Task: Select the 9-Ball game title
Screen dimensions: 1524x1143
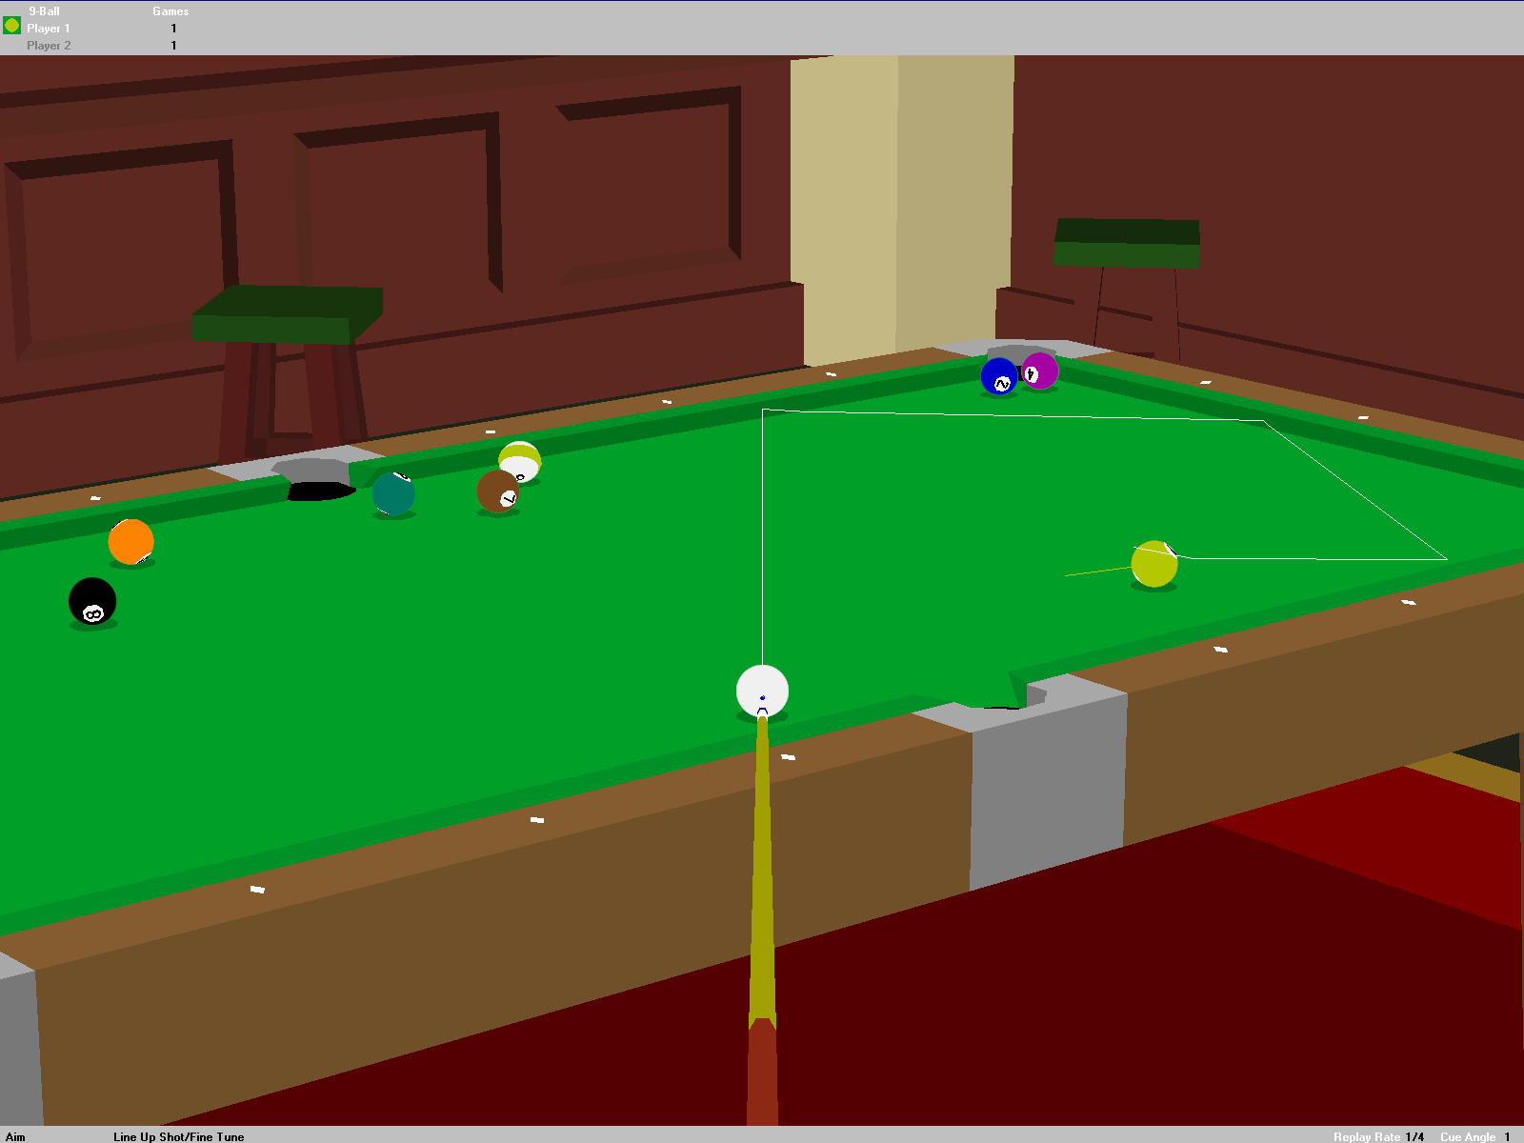Action: [x=45, y=11]
